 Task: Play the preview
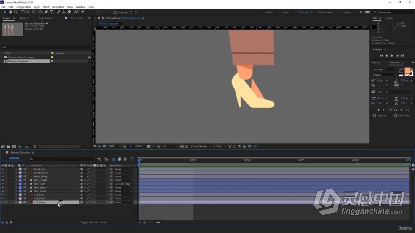[x=392, y=56]
